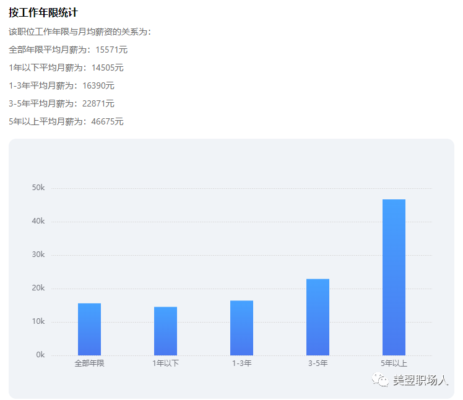Click the heading 按工作年限统计
The width and height of the screenshot is (463, 400).
43,12
